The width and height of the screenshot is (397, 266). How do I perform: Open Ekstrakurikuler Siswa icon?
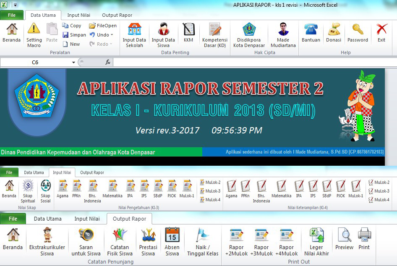pyautogui.click(x=47, y=235)
